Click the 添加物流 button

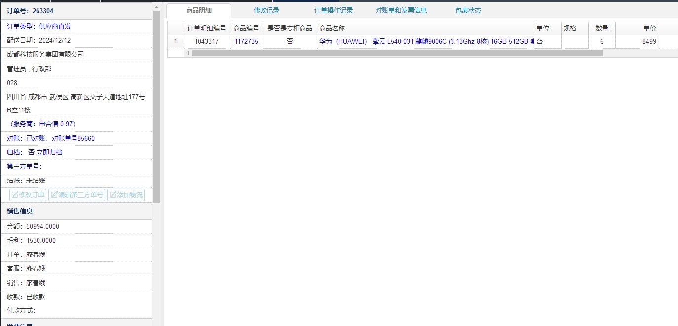[126, 195]
